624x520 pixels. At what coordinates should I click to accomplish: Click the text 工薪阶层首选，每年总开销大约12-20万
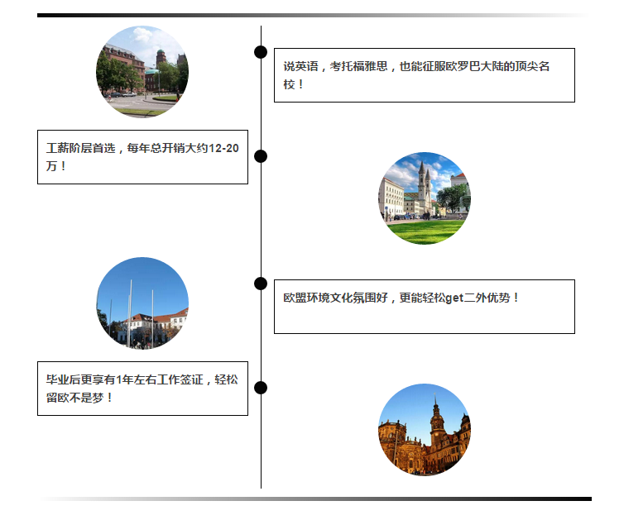[142, 157]
